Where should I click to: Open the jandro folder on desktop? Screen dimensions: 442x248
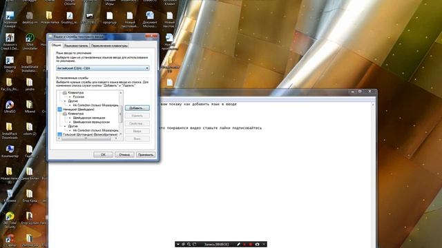[x=30, y=84]
